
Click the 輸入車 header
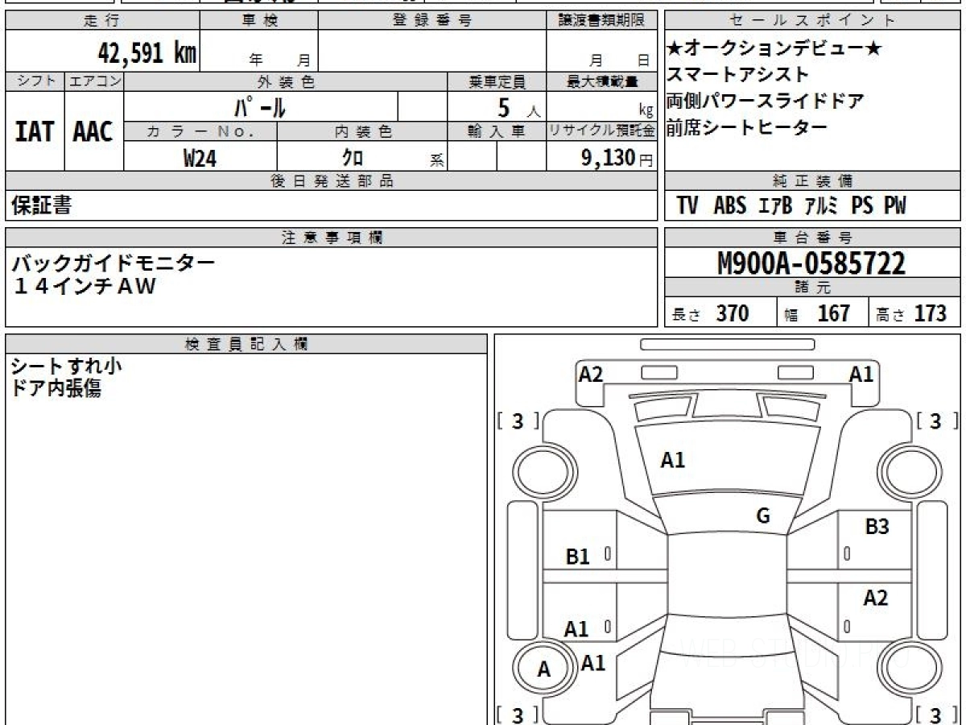(497, 131)
